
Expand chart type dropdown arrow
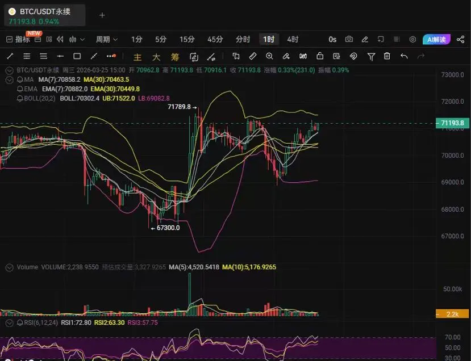[82, 39]
